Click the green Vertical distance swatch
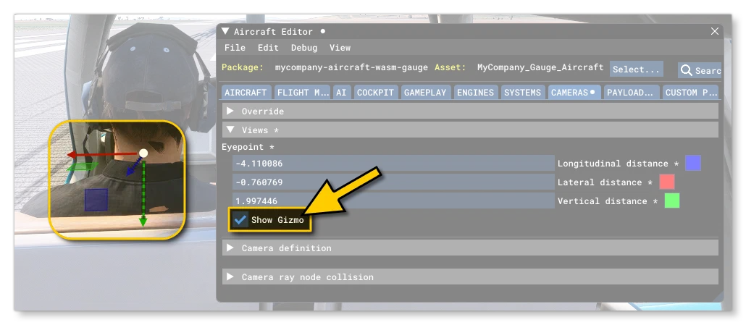746x325 pixels. click(x=672, y=201)
